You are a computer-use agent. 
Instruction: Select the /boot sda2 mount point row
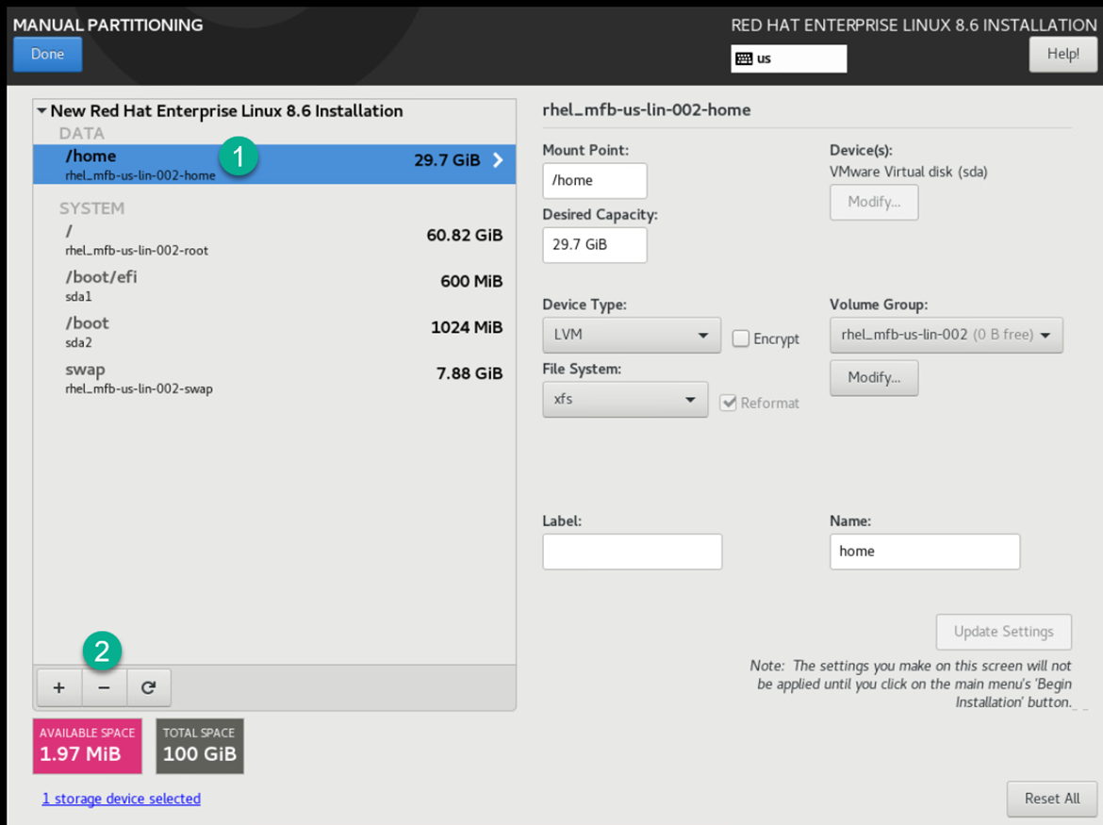[x=274, y=332]
